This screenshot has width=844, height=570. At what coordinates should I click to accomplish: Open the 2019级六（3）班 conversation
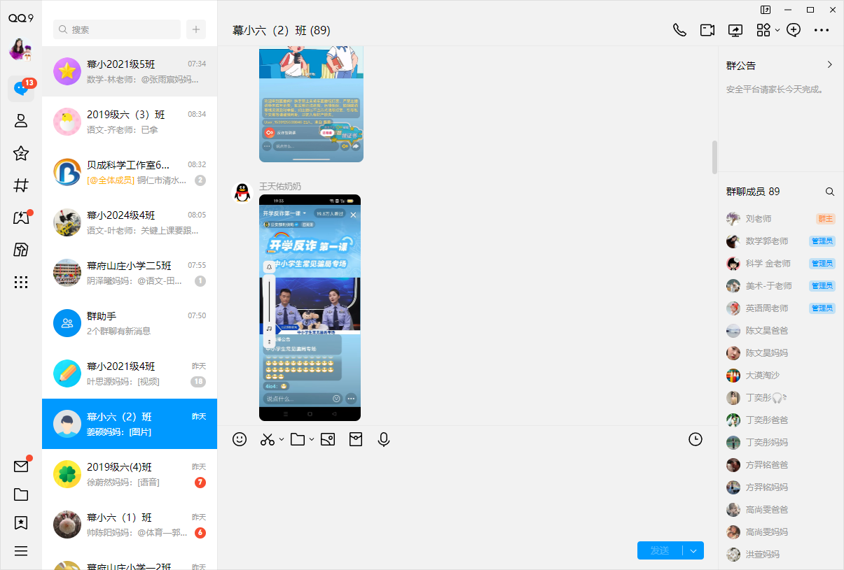130,122
